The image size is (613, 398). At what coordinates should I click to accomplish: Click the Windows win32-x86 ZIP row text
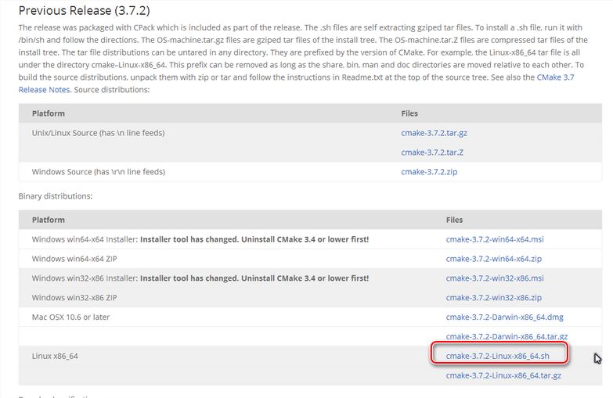[74, 298]
